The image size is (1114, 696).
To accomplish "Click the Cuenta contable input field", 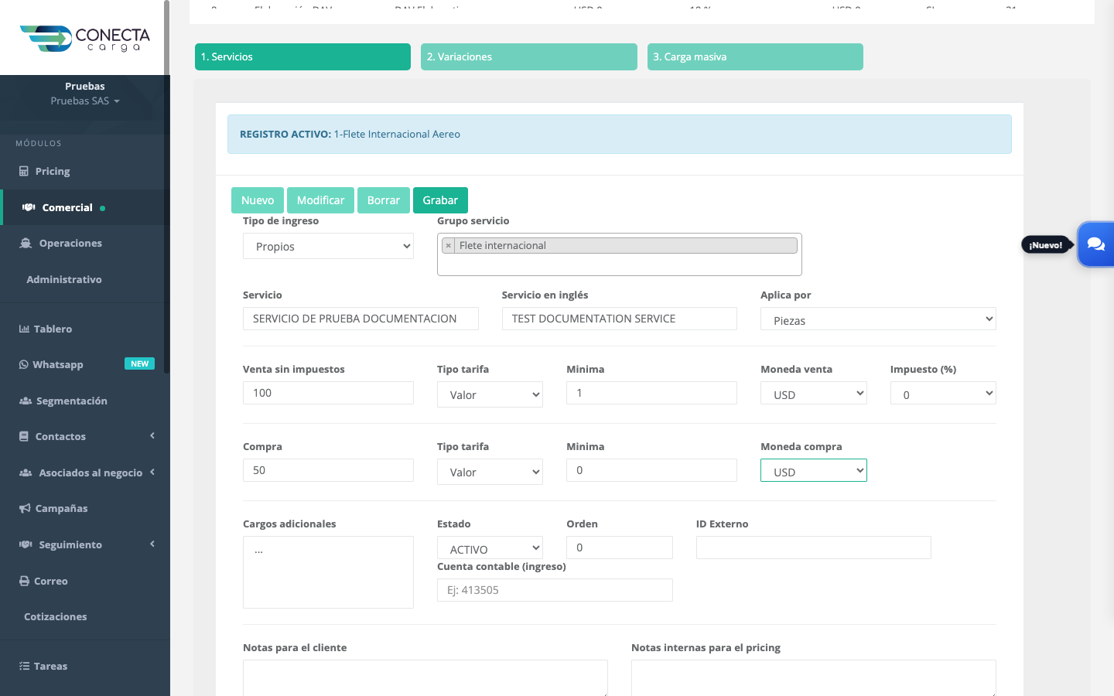I will tap(555, 590).
